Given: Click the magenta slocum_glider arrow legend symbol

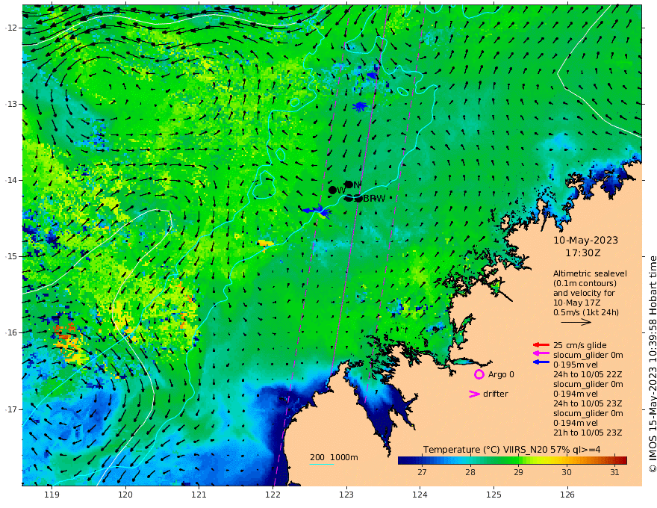Looking at the screenshot, I should click(x=541, y=354).
